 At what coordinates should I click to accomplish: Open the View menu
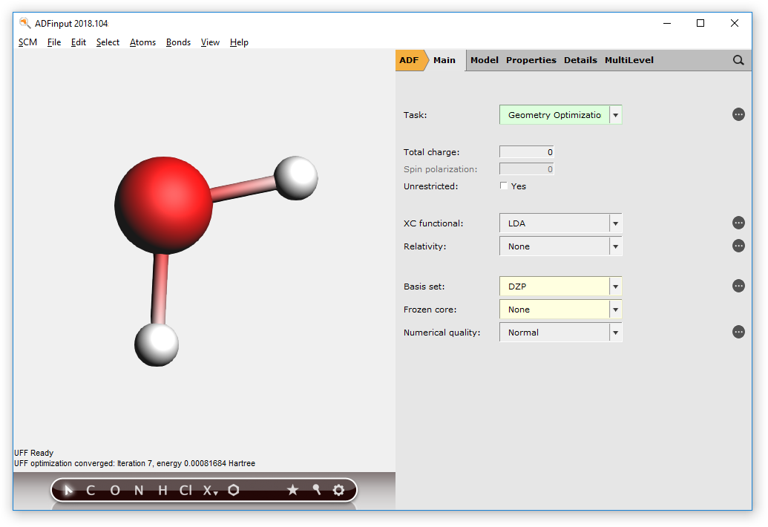point(210,42)
